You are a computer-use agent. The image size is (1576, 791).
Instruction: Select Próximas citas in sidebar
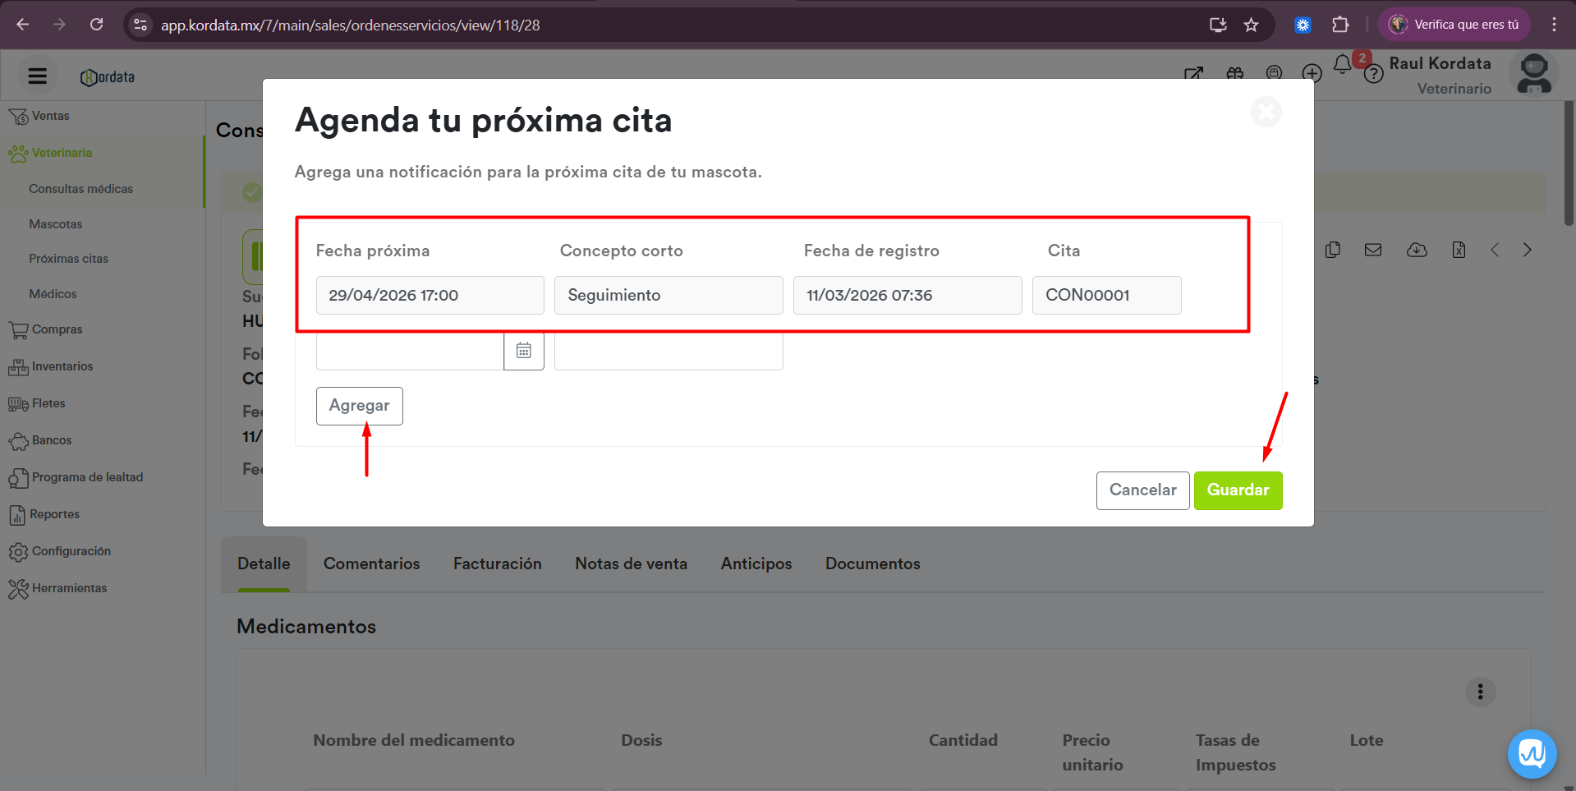point(68,259)
